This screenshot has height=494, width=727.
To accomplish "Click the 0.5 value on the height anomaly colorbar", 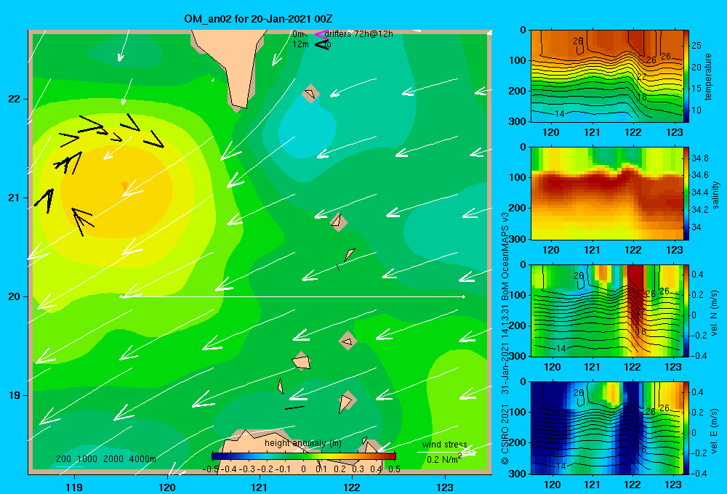I will 394,469.
